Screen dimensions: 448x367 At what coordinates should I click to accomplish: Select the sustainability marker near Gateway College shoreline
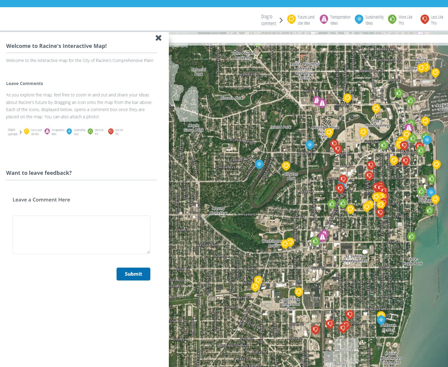point(431,192)
